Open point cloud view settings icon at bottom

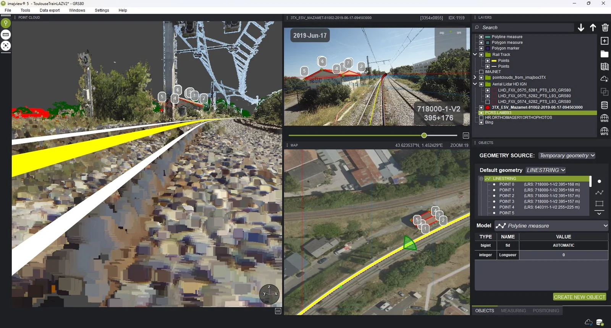(278, 311)
